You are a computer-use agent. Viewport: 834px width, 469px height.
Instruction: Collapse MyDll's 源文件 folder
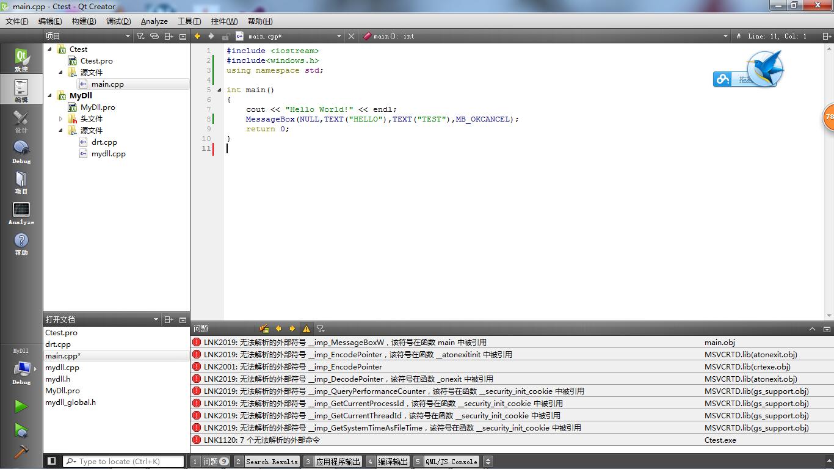(x=61, y=130)
